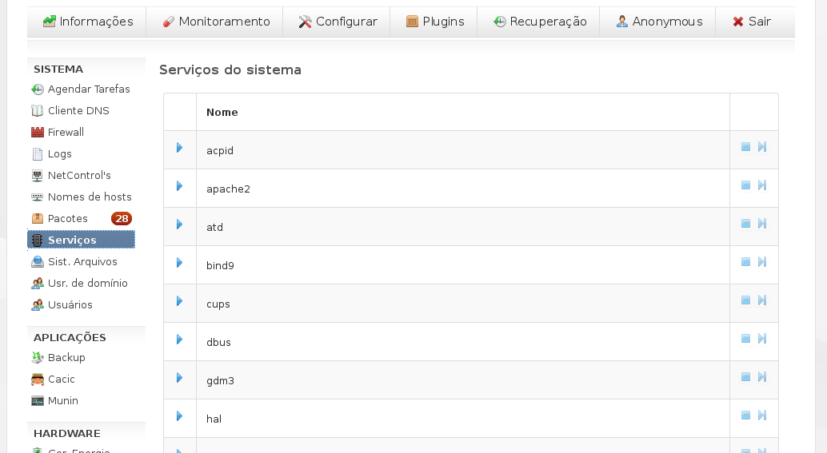Select the cups service name

[218, 304]
